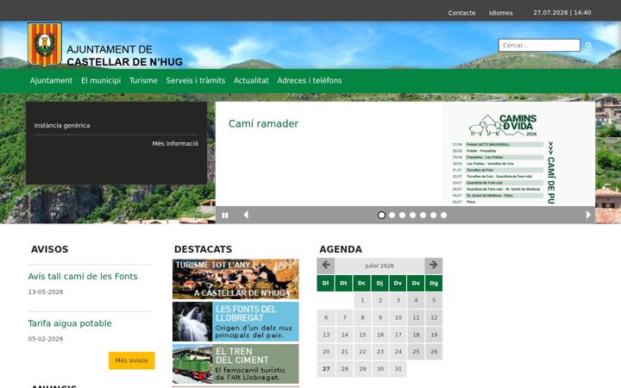Pause the slideshow carousel
Image resolution: width=621 pixels, height=388 pixels.
point(225,215)
